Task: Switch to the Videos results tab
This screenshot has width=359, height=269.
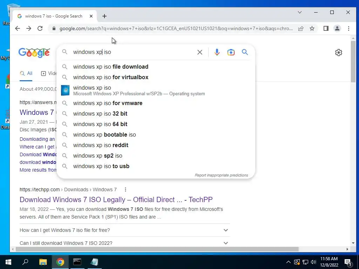Action: coord(48,74)
